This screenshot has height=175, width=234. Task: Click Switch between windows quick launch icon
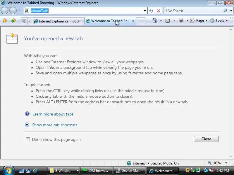pyautogui.click(x=28, y=171)
